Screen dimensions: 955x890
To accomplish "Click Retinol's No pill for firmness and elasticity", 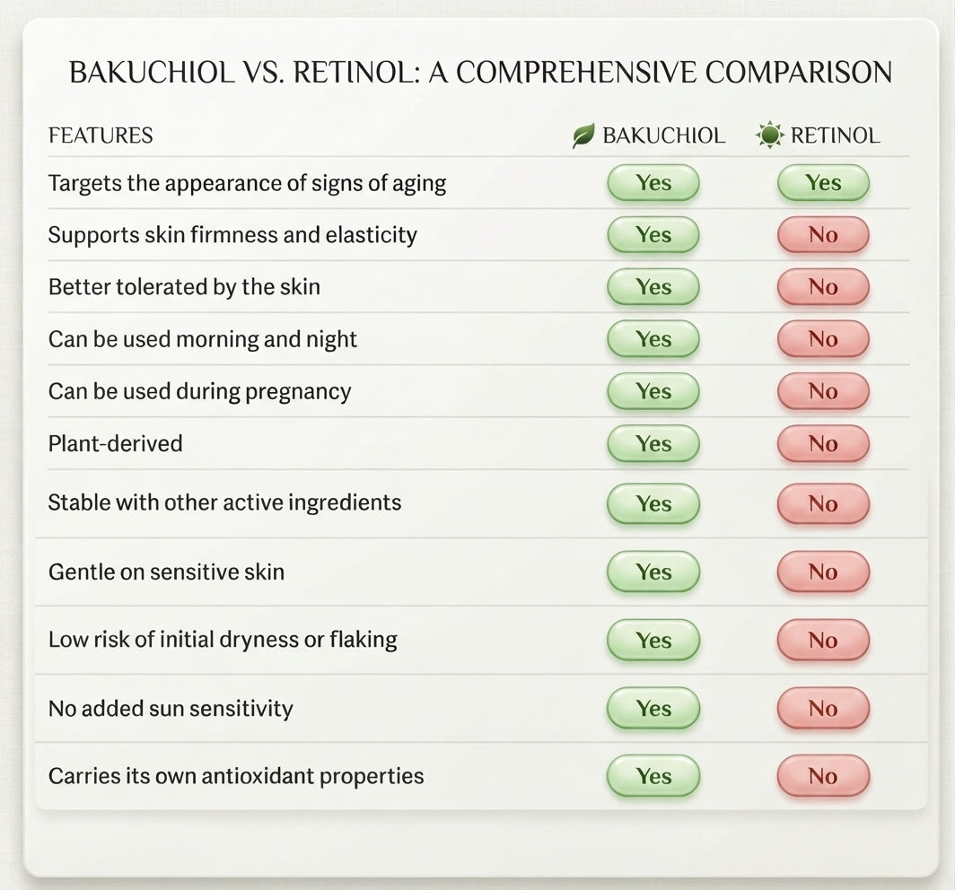I will 823,235.
